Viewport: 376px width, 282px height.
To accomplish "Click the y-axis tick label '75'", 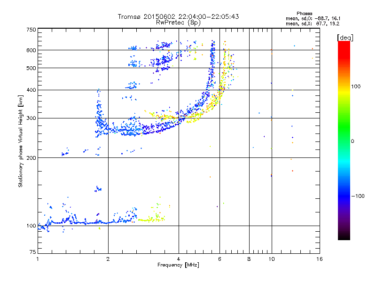I will 33,252.
